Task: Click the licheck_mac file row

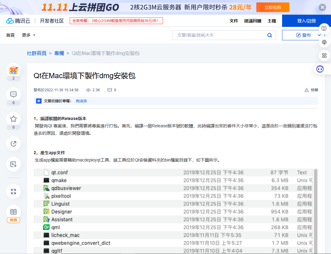Action: [x=173, y=235]
